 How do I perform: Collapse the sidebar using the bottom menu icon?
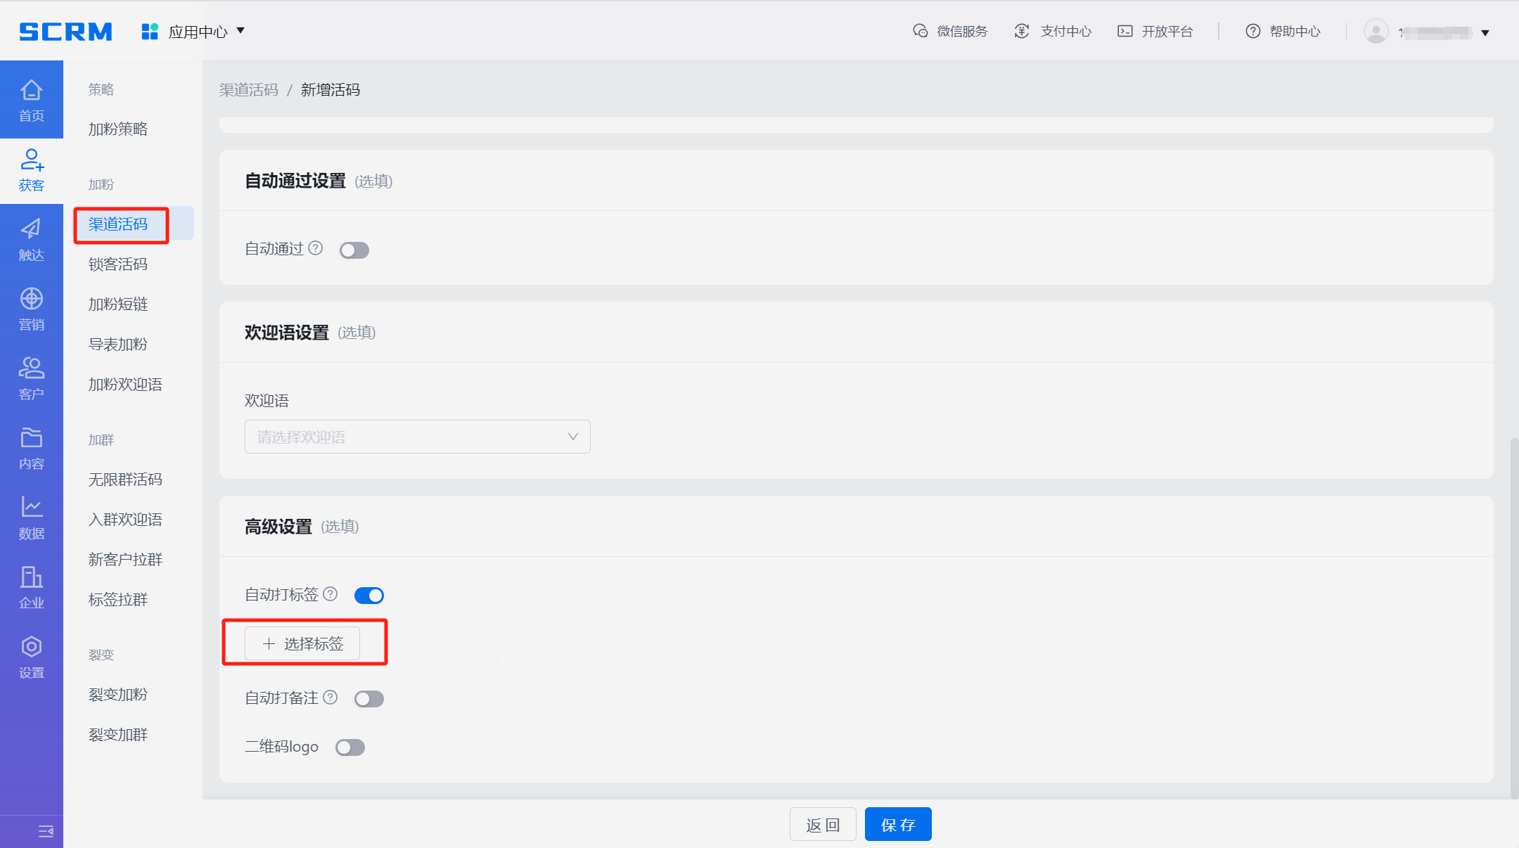(x=46, y=832)
